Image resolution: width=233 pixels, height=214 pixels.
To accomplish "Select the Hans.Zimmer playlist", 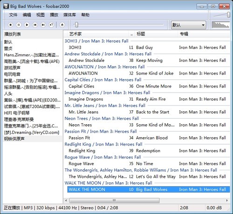I will click(33, 55).
